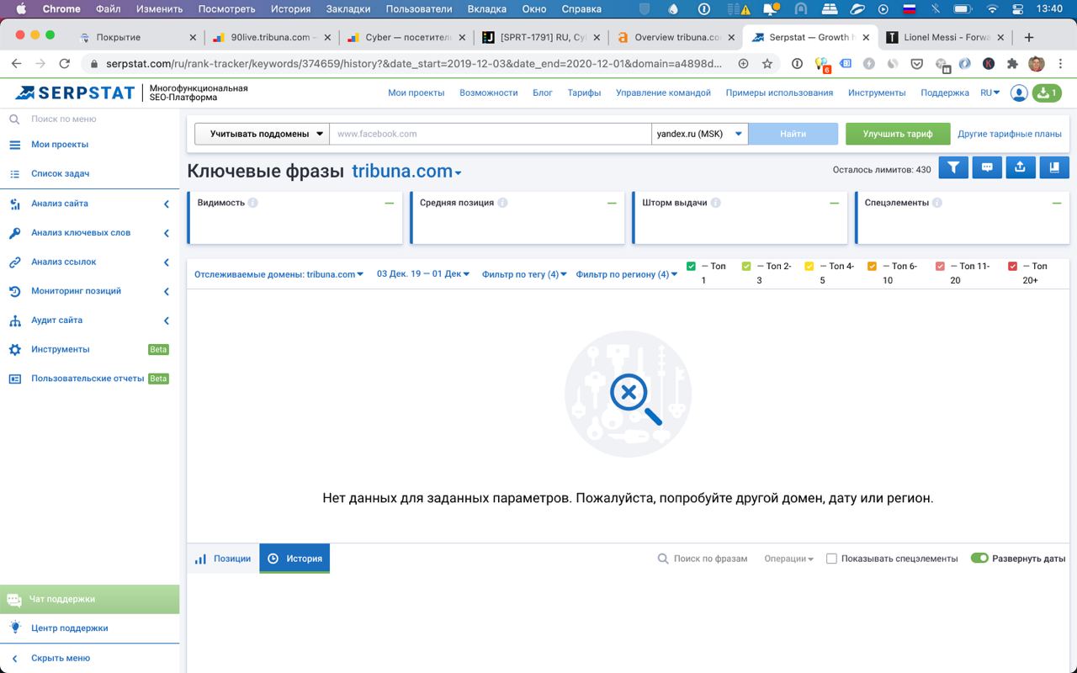Select the История tab
This screenshot has height=673, width=1077.
(294, 559)
